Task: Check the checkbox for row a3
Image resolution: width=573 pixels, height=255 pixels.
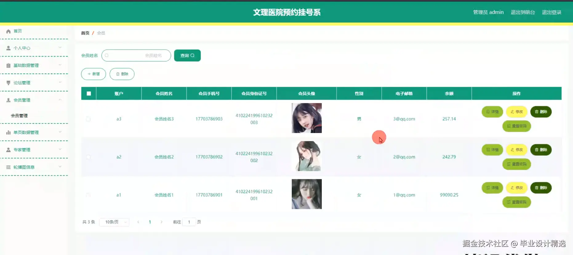Action: coord(88,119)
